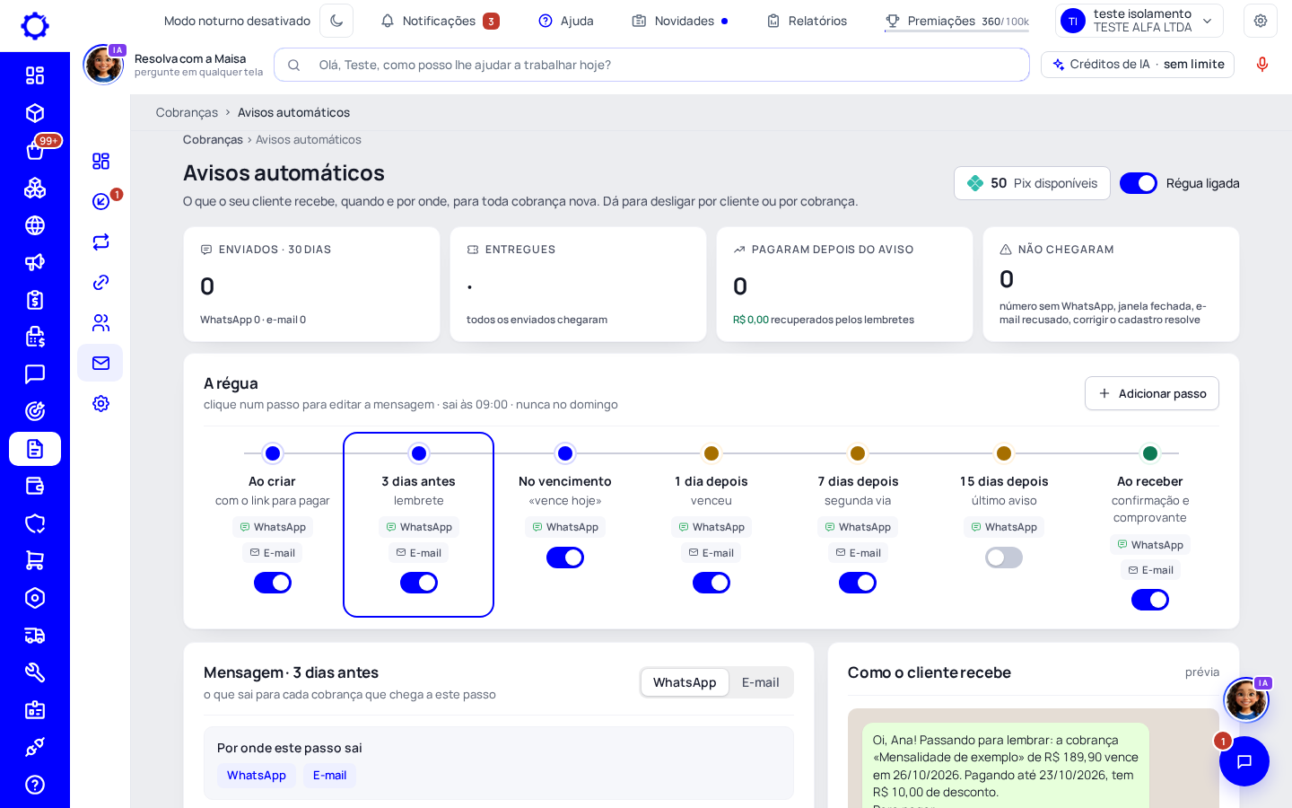This screenshot has width=1292, height=808.
Task: Toggle night mode with the moon icon
Action: pos(336,21)
